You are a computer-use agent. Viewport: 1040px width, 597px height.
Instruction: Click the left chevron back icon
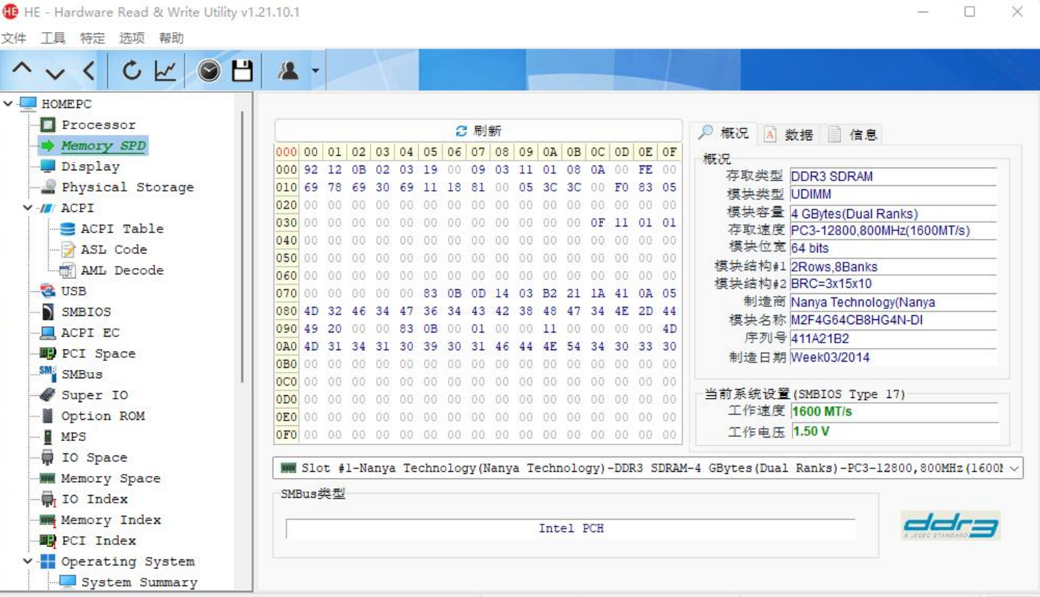click(86, 69)
